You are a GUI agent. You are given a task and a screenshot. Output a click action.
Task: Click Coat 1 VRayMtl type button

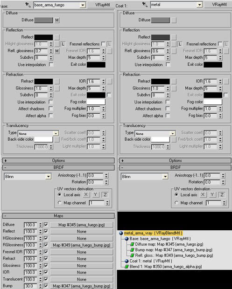point(218,5)
